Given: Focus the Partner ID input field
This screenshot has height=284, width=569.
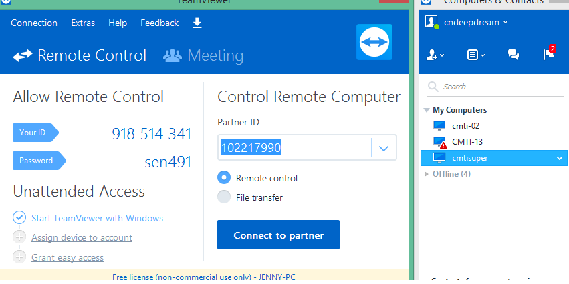Looking at the screenshot, I should pos(294,147).
